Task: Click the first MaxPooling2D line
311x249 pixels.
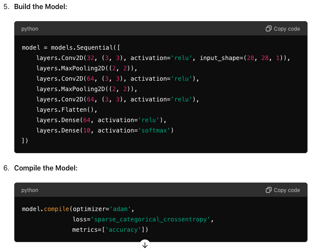Action: point(86,68)
